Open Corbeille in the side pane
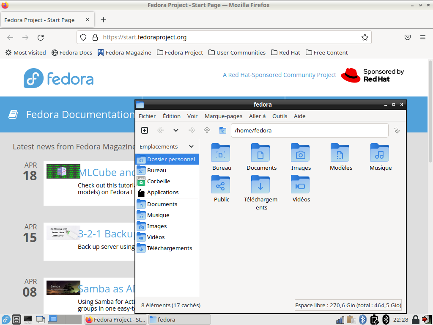 coord(167,181)
